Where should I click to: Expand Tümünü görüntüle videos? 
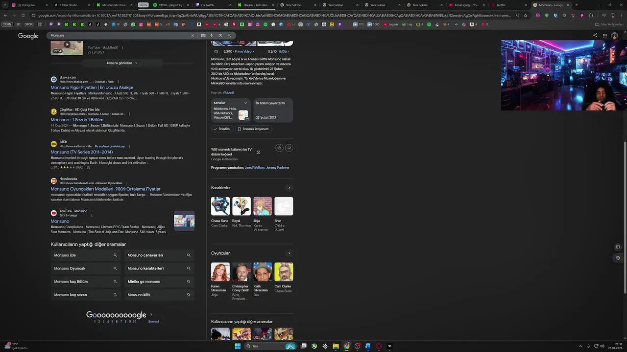tap(122, 63)
